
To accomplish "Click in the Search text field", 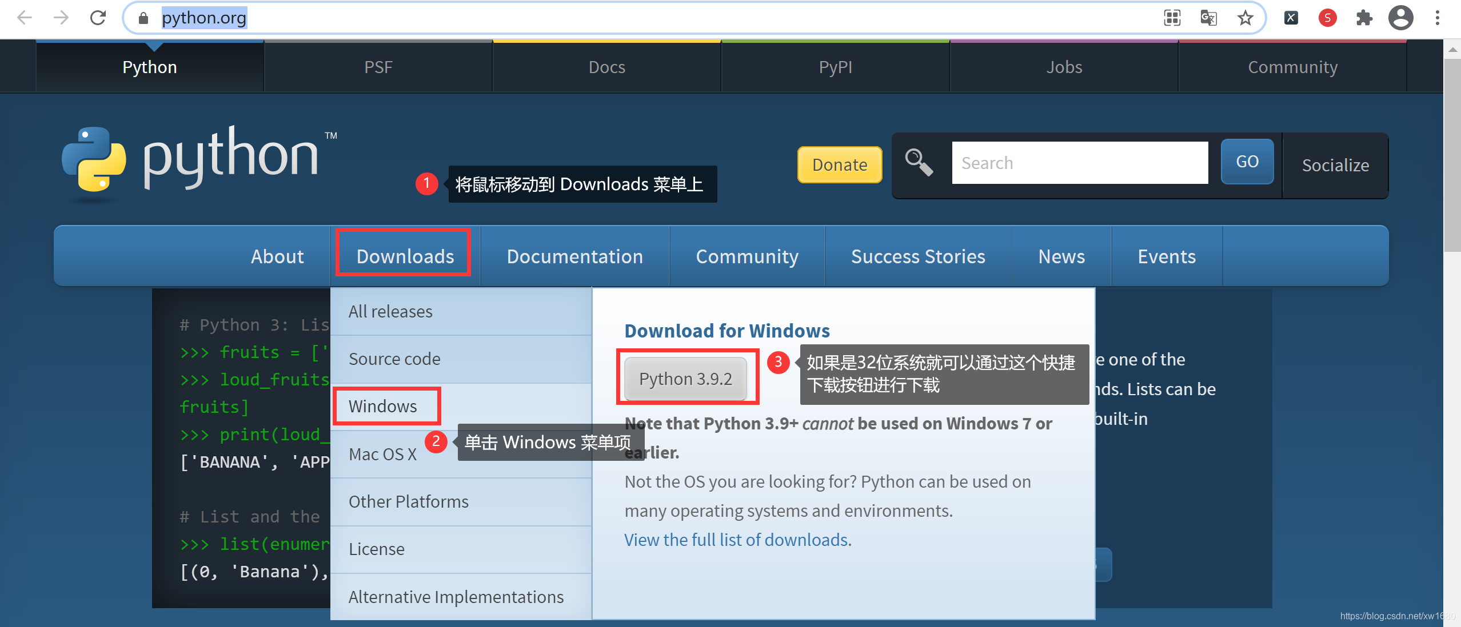I will tap(1079, 163).
